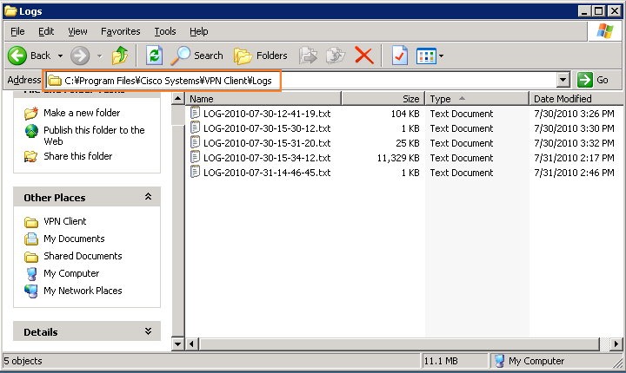Go up one folder level icon
This screenshot has width=626, height=373.
pyautogui.click(x=120, y=56)
